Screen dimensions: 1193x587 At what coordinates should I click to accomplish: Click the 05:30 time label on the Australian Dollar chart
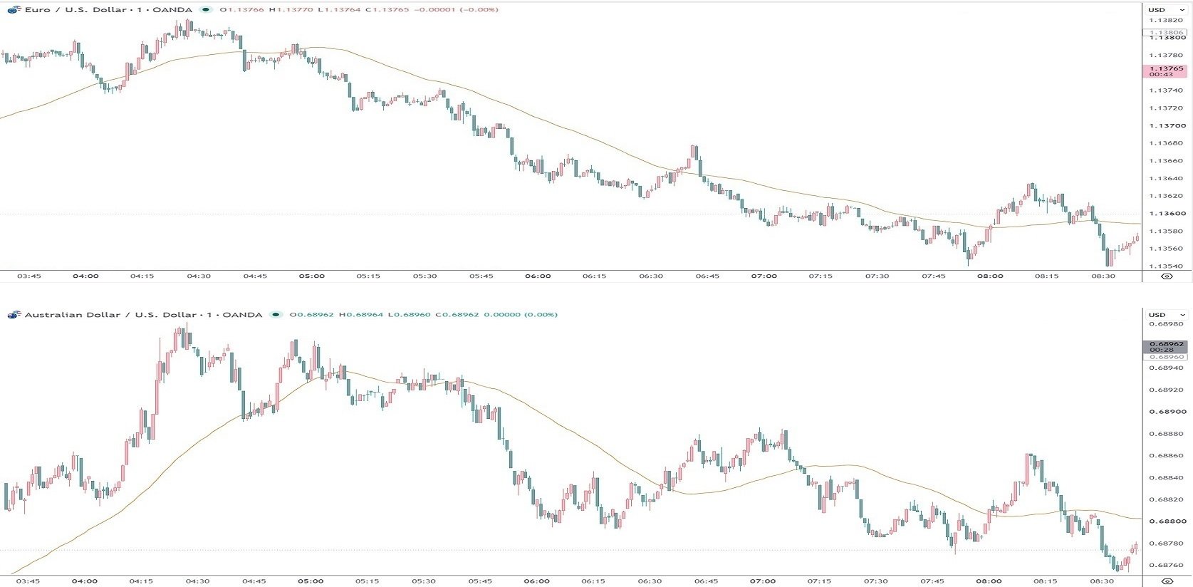(x=424, y=581)
